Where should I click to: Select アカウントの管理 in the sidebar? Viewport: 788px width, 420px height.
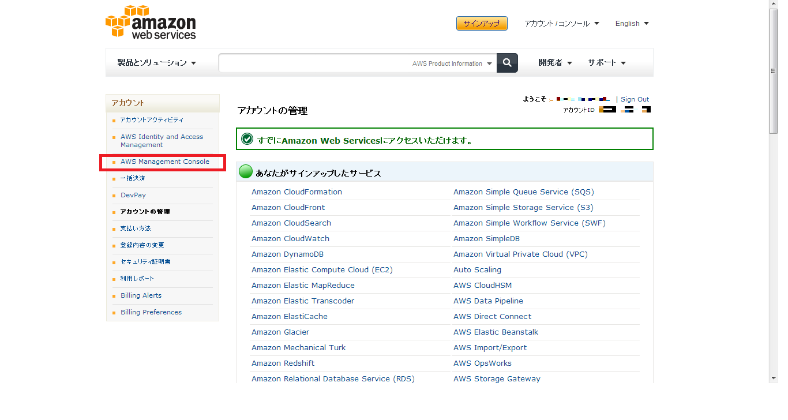click(x=145, y=212)
